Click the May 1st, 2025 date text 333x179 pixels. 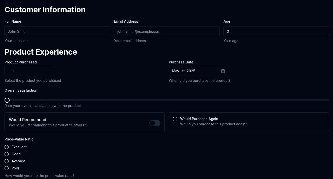pyautogui.click(x=184, y=71)
